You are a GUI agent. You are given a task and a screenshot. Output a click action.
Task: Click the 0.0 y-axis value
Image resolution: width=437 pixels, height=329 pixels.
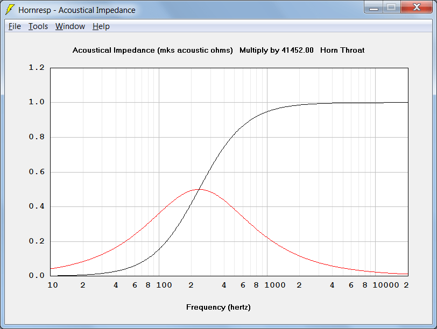37,276
